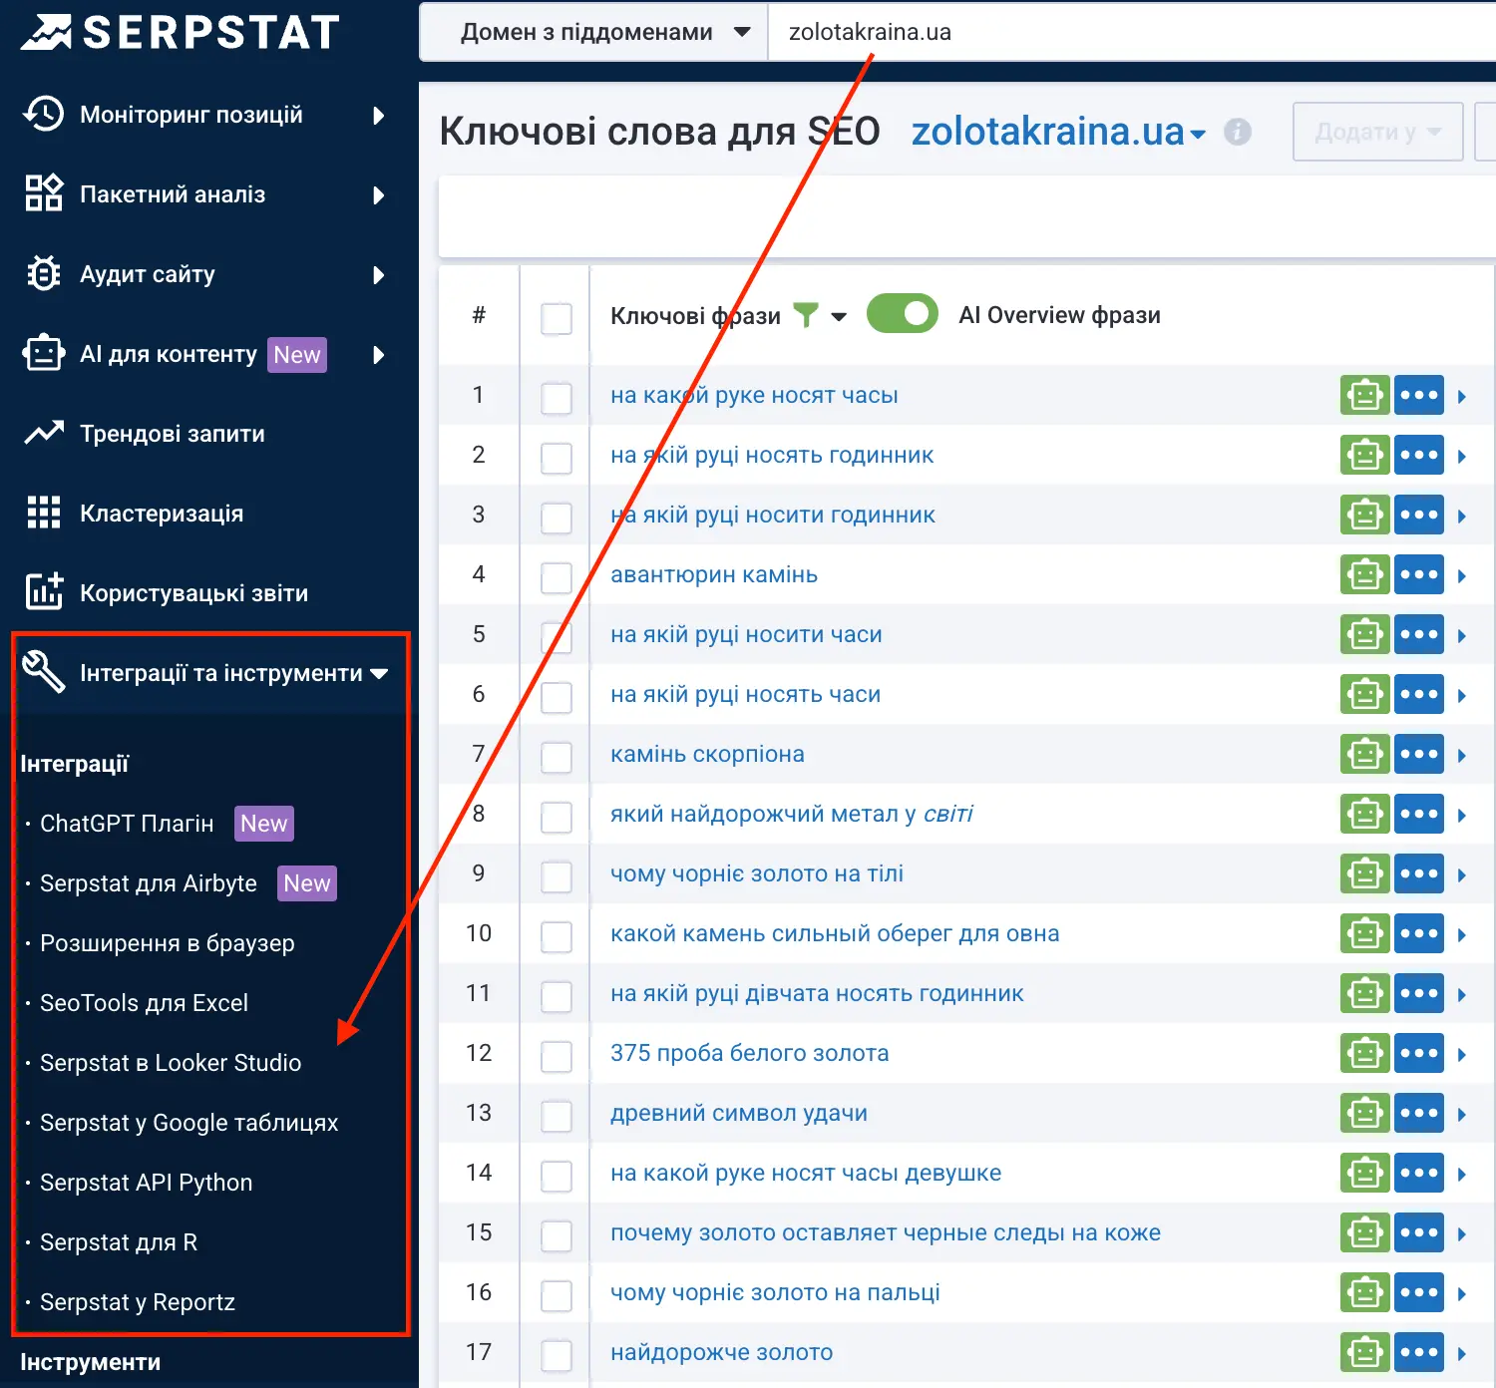This screenshot has width=1496, height=1388.
Task: Open Serpstat в Looker Studio item
Action: point(171,1063)
